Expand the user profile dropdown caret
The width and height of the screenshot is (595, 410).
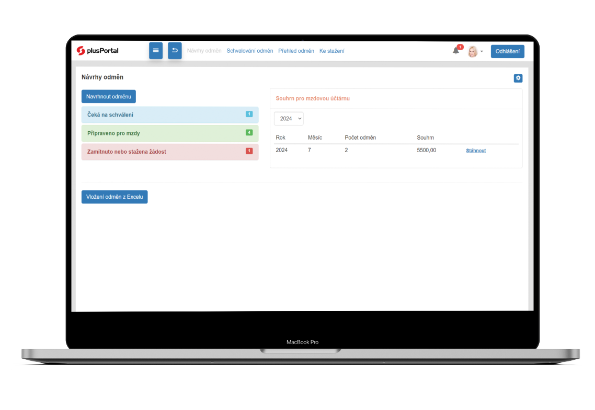click(482, 52)
